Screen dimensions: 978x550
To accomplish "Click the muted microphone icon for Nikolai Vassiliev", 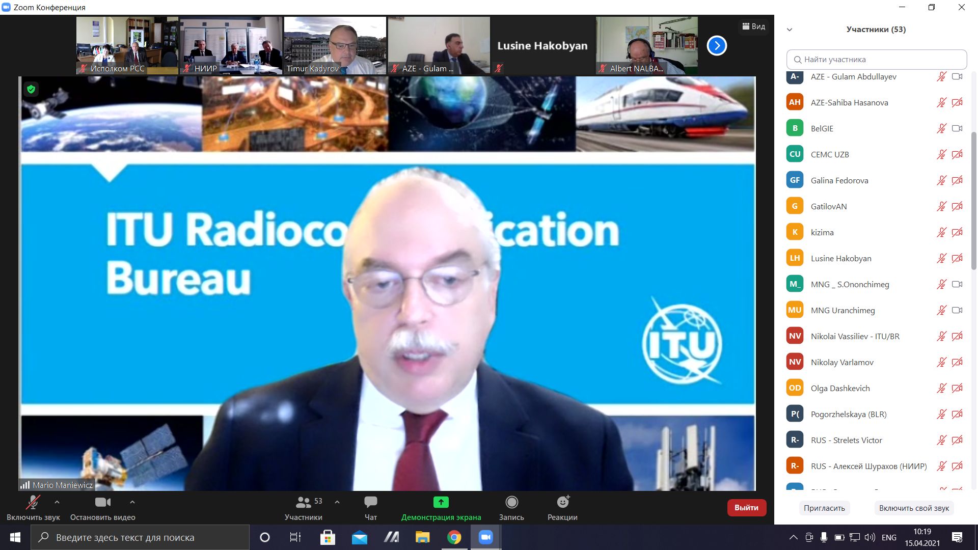I will [x=941, y=336].
